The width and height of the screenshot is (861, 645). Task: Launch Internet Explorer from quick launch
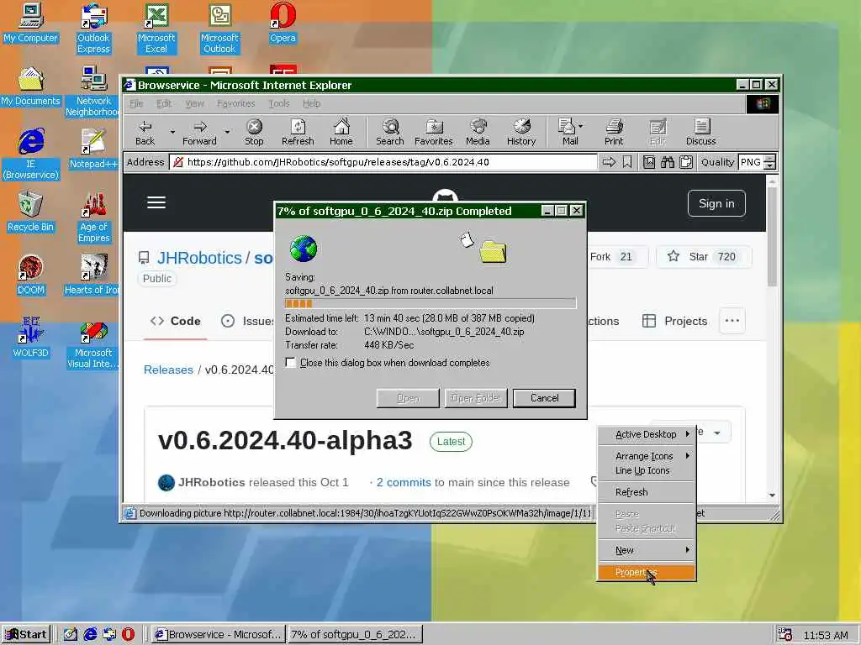(x=90, y=634)
